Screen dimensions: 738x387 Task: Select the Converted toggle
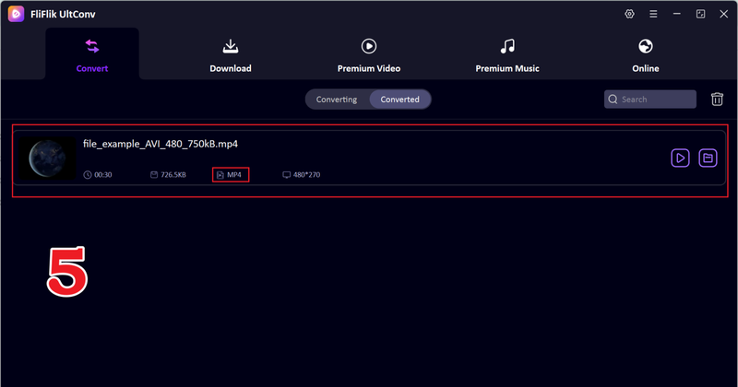[x=399, y=100]
